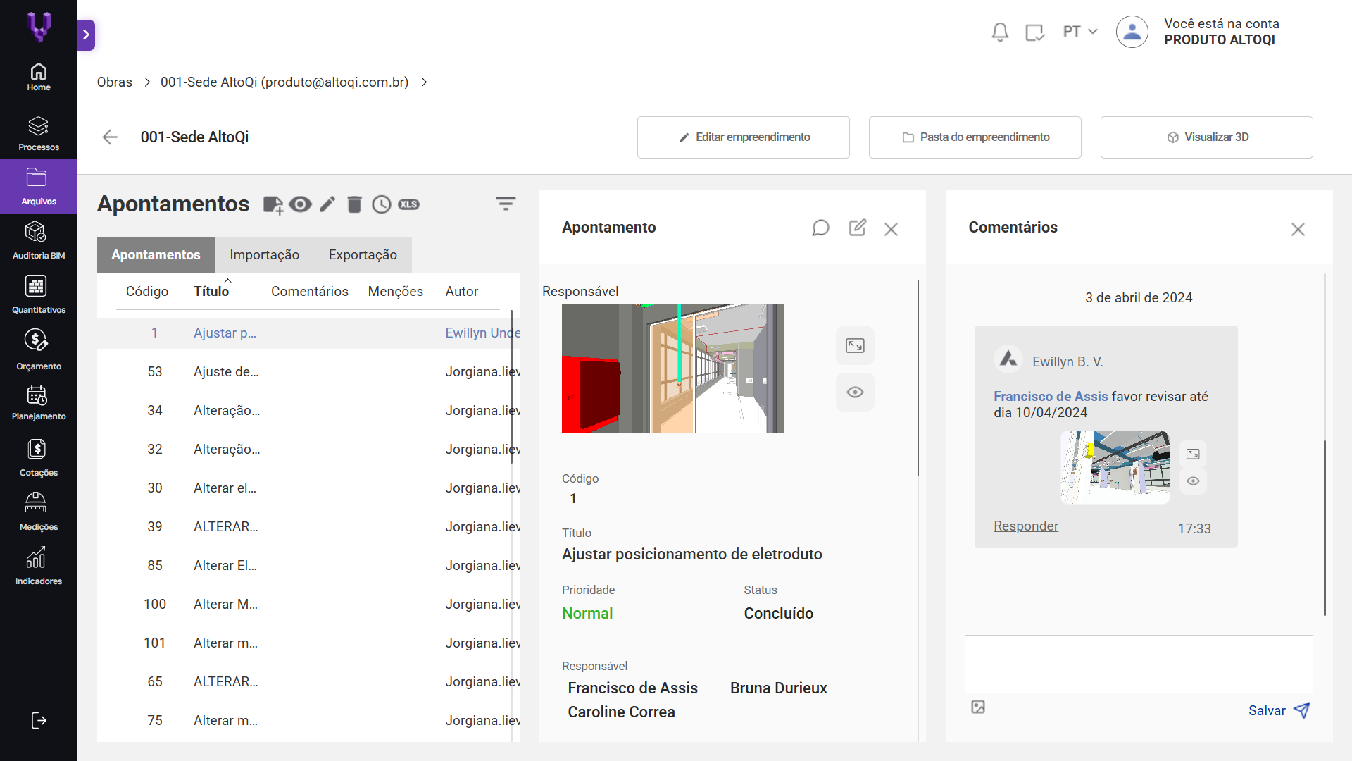Toggle view eye beside apontamento image
Screen dimensions: 1352x761
pos(855,392)
